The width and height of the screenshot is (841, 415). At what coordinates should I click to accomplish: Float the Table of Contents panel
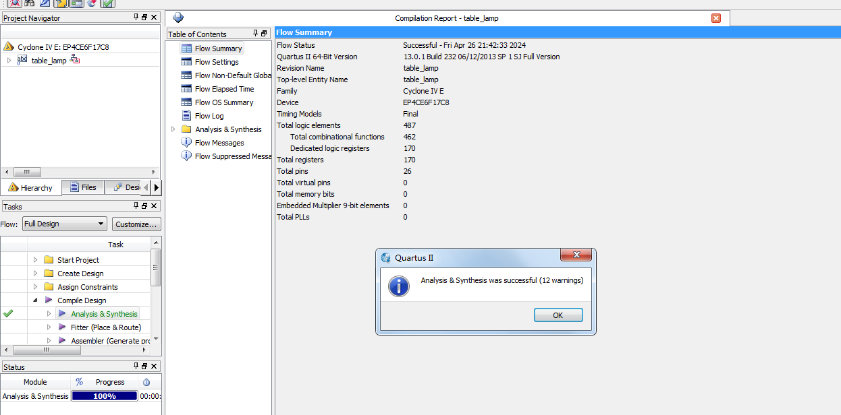264,33
